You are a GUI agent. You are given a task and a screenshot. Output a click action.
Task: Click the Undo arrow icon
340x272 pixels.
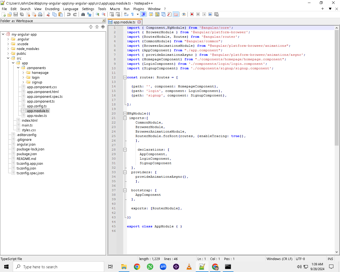pyautogui.click(x=69, y=14)
